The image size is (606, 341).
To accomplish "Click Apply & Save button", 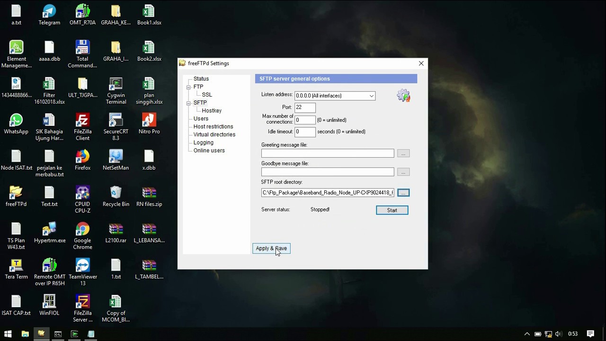I will [x=271, y=248].
